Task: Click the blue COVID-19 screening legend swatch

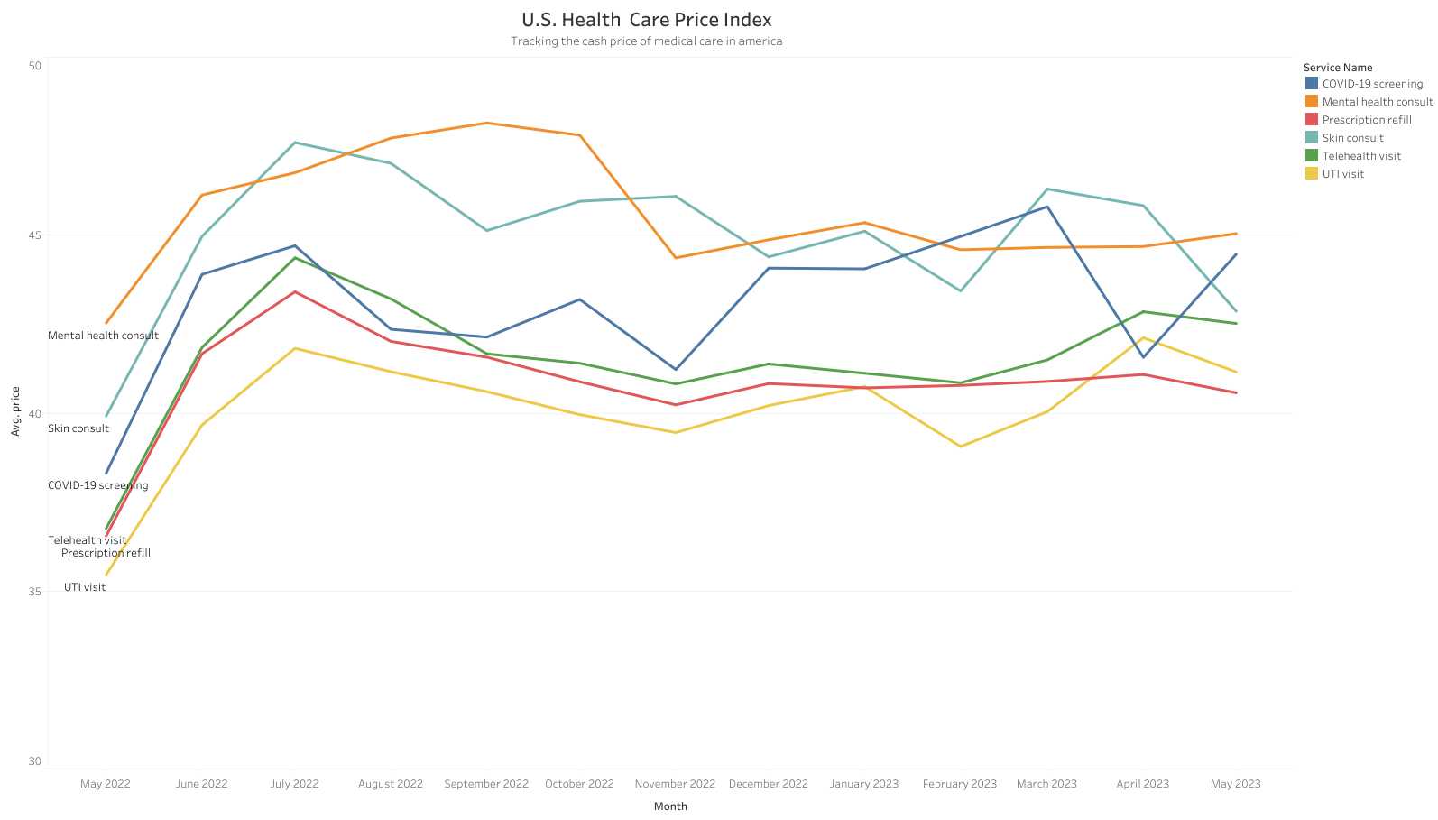Action: coord(1311,84)
